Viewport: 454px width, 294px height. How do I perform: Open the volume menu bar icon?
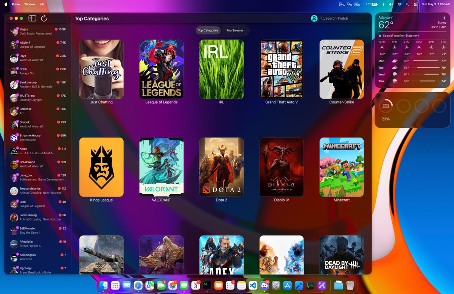(391, 4)
